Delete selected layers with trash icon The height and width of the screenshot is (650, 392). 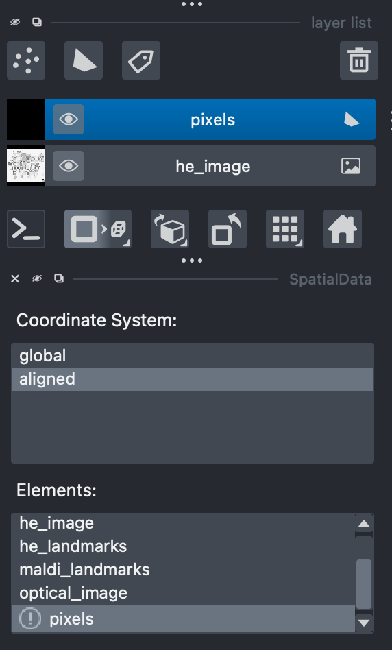(x=359, y=60)
